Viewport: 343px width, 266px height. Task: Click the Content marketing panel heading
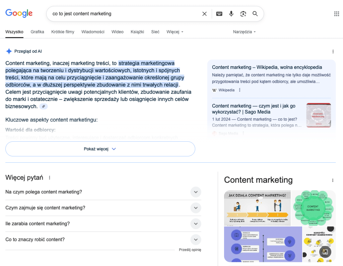coord(258,180)
